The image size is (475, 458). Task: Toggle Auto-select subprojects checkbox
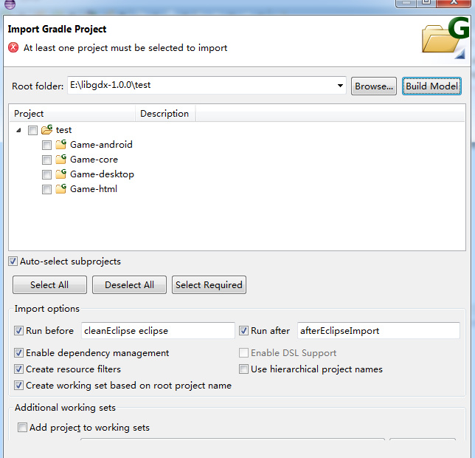(13, 262)
